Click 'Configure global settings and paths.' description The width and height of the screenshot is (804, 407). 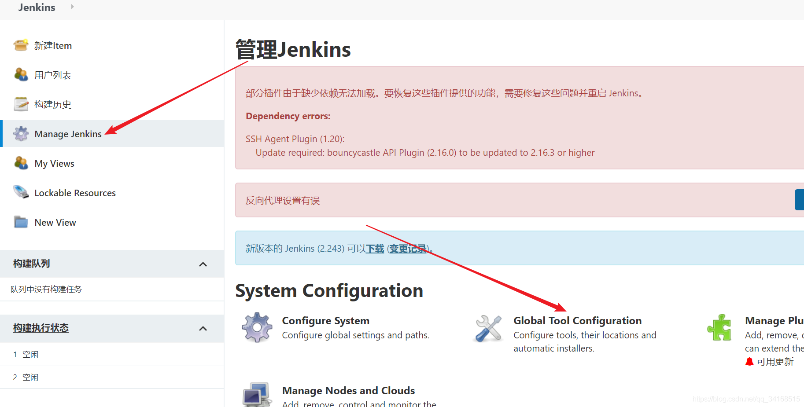tap(356, 335)
